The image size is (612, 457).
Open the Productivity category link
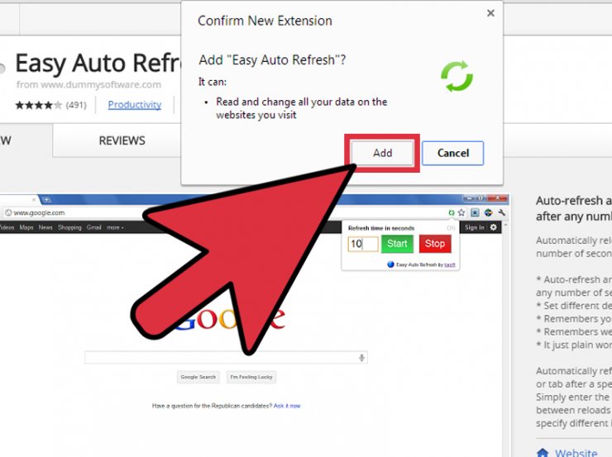point(135,104)
